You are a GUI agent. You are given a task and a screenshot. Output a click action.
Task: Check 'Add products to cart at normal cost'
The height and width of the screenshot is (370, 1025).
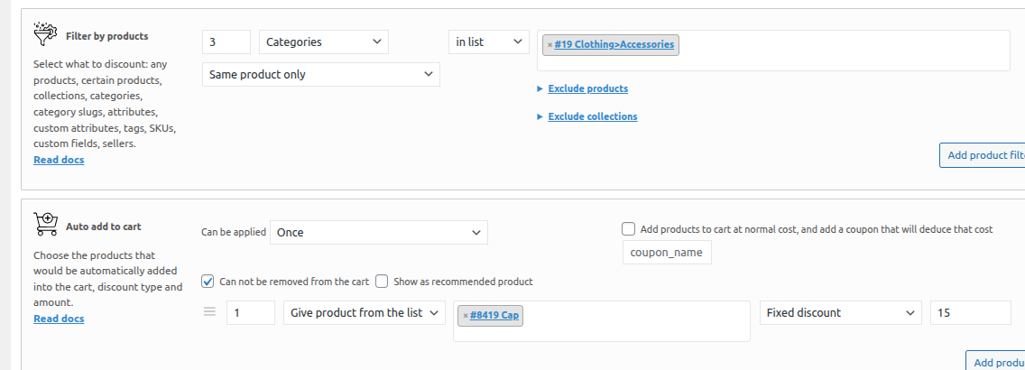(x=628, y=229)
